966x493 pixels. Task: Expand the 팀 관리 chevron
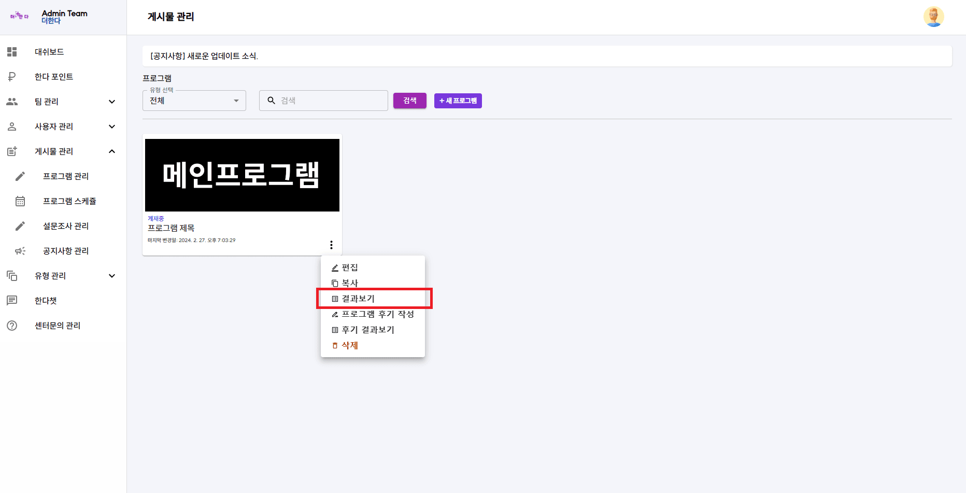pyautogui.click(x=112, y=102)
